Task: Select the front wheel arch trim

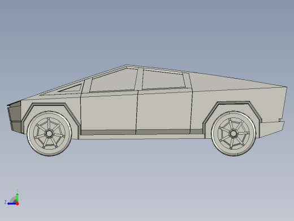Action: point(49,104)
